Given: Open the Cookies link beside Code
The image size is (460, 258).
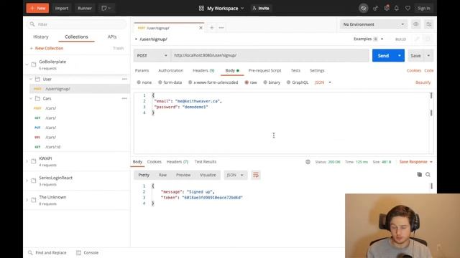Looking at the screenshot, I should click(x=414, y=70).
